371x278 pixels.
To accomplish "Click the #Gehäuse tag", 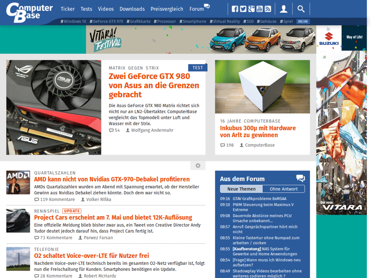I will [x=267, y=21].
